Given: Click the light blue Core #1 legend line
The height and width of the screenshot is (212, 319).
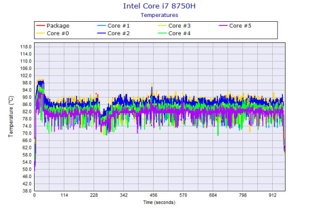Looking at the screenshot, I should click(102, 25).
